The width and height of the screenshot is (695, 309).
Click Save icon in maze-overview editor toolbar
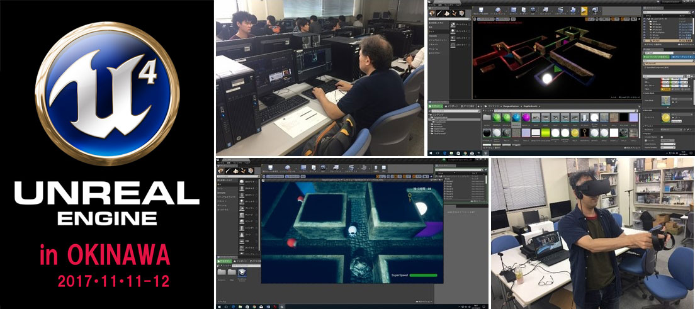click(x=481, y=10)
